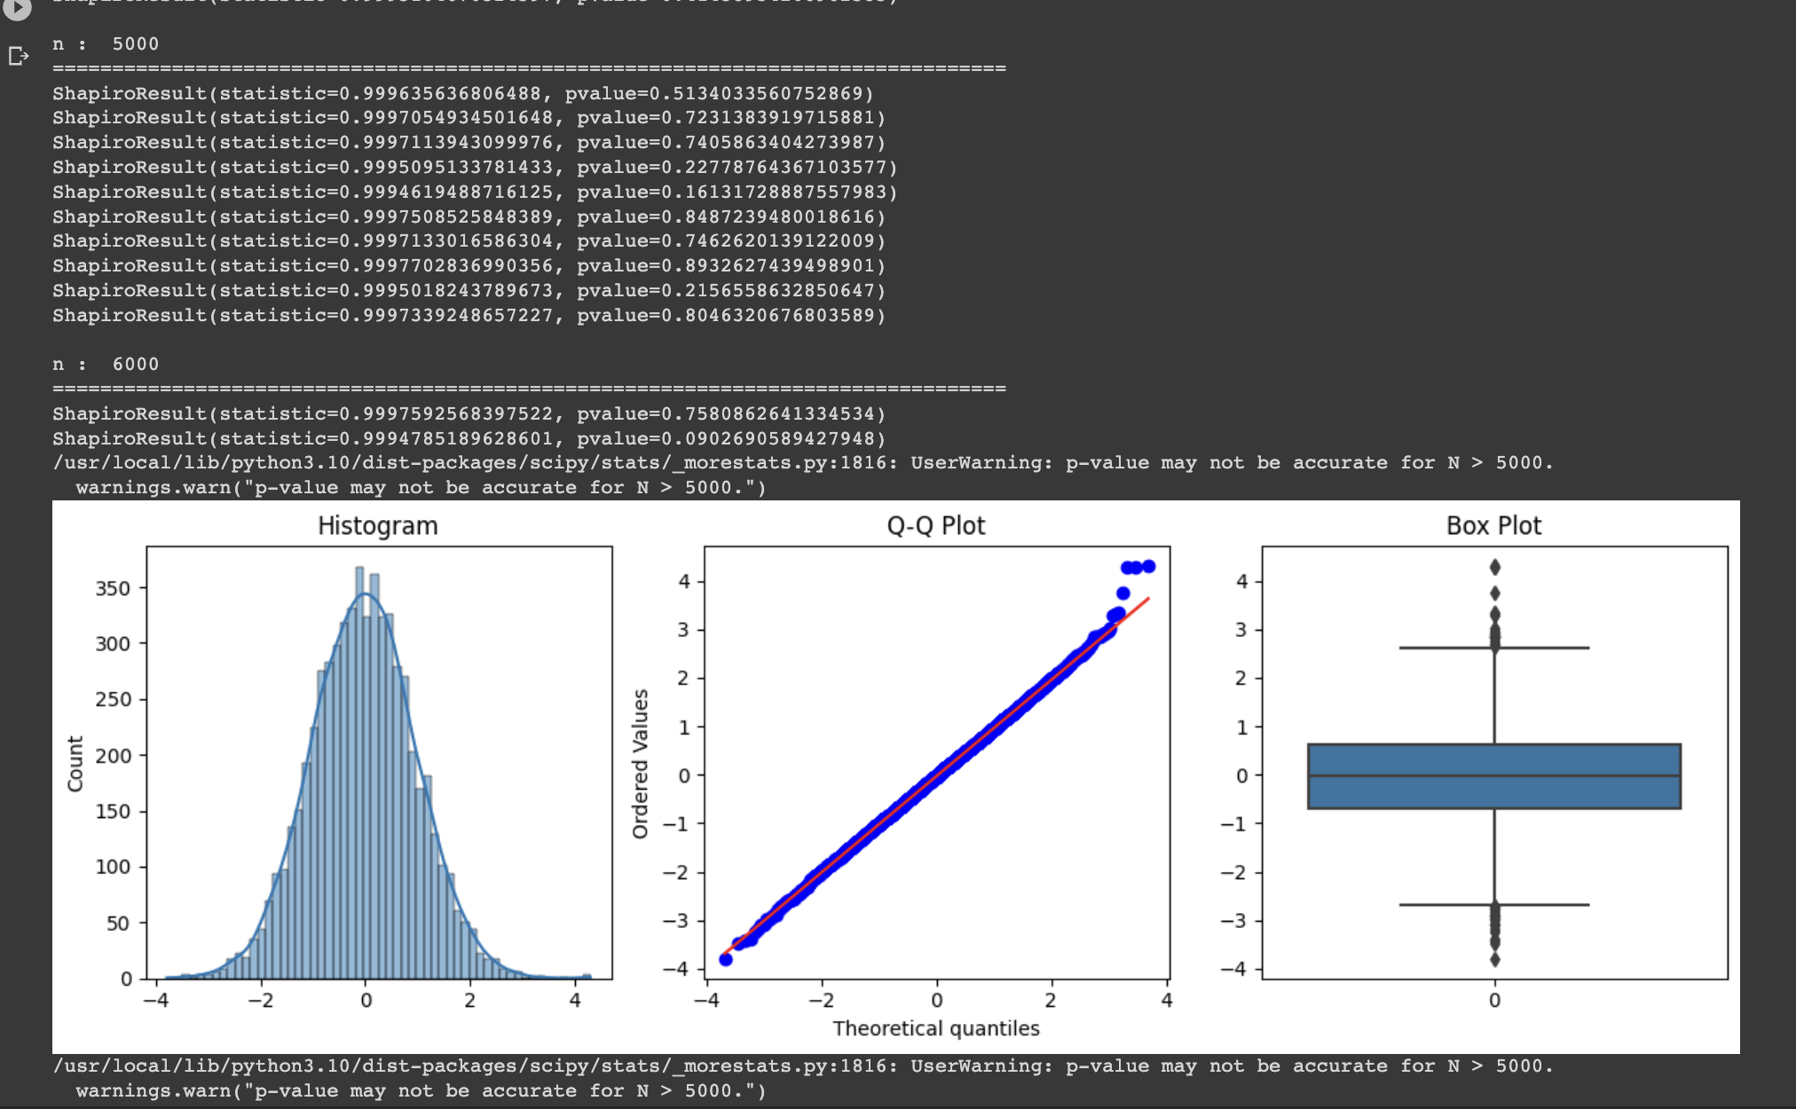Click the ShapiroResult with pvalue=0.8932627439498901
This screenshot has height=1109, width=1796.
469,266
